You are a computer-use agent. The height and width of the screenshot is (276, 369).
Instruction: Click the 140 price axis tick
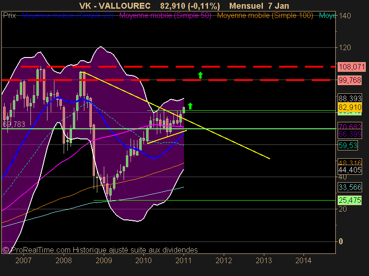click(x=345, y=16)
